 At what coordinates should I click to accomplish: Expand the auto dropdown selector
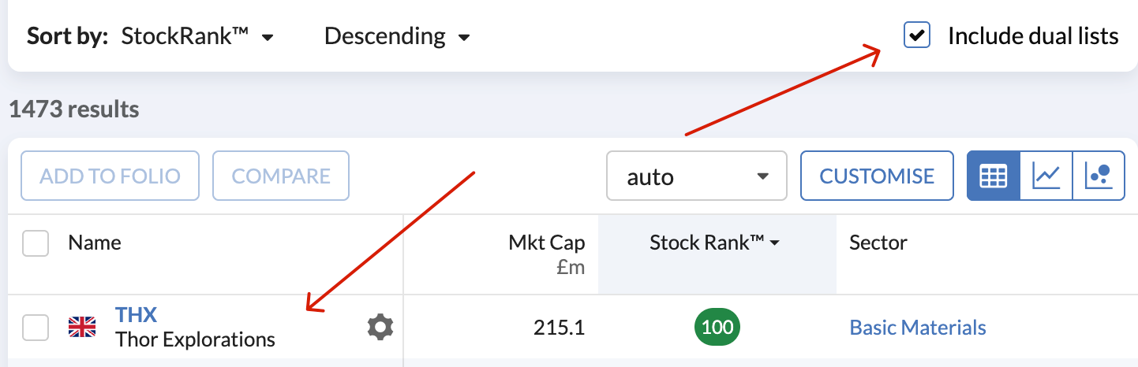[697, 176]
